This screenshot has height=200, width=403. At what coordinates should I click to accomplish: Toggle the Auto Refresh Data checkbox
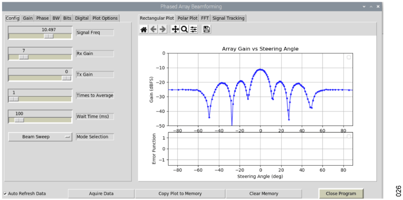[x=5, y=194]
